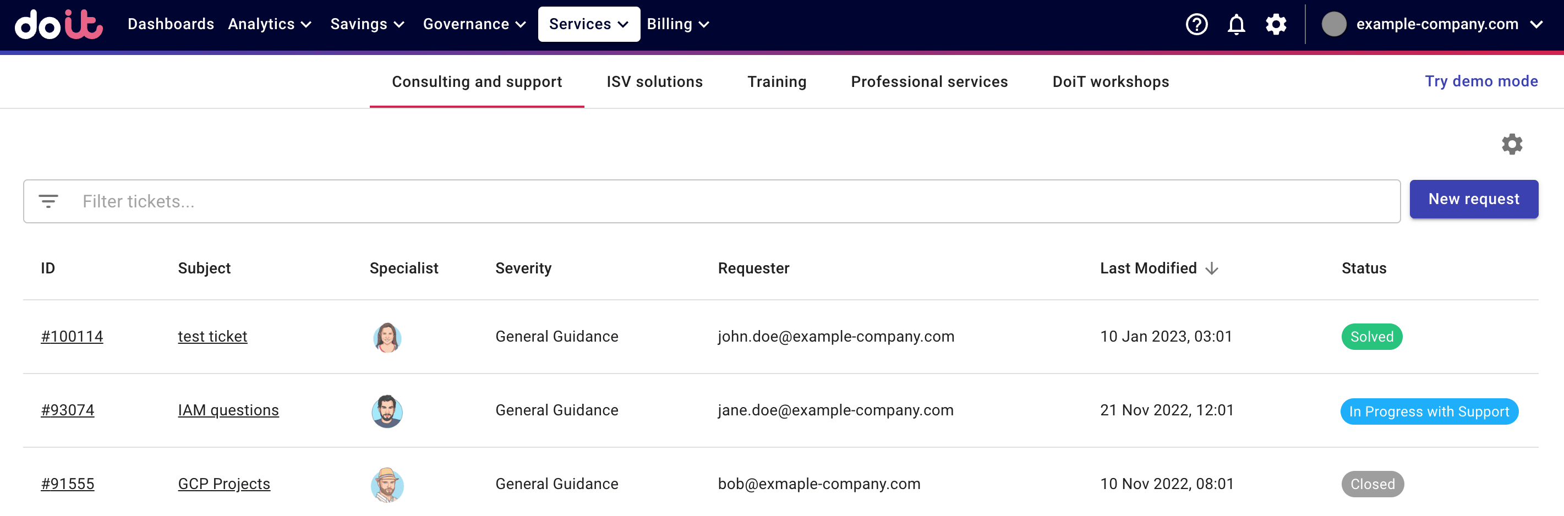Click the DoiT logo

click(x=59, y=24)
